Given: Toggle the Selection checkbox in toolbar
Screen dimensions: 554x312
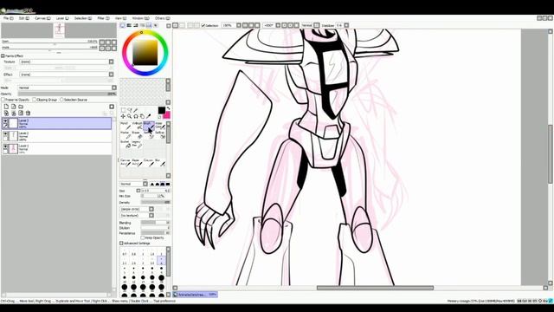Looking at the screenshot, I should click(203, 25).
